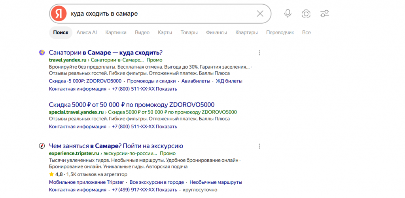Click the Санатории-в-Самаре breadcrumb path
The width and height of the screenshot is (405, 198).
[117, 60]
